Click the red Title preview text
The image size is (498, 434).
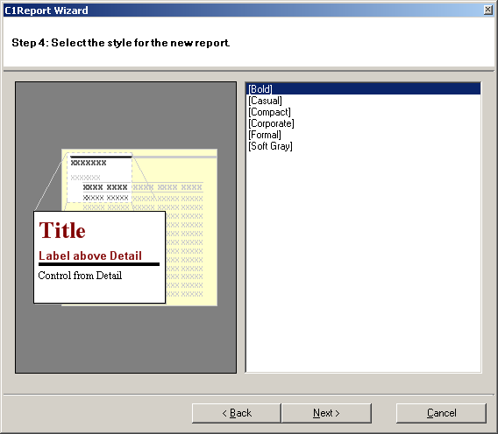(x=62, y=230)
